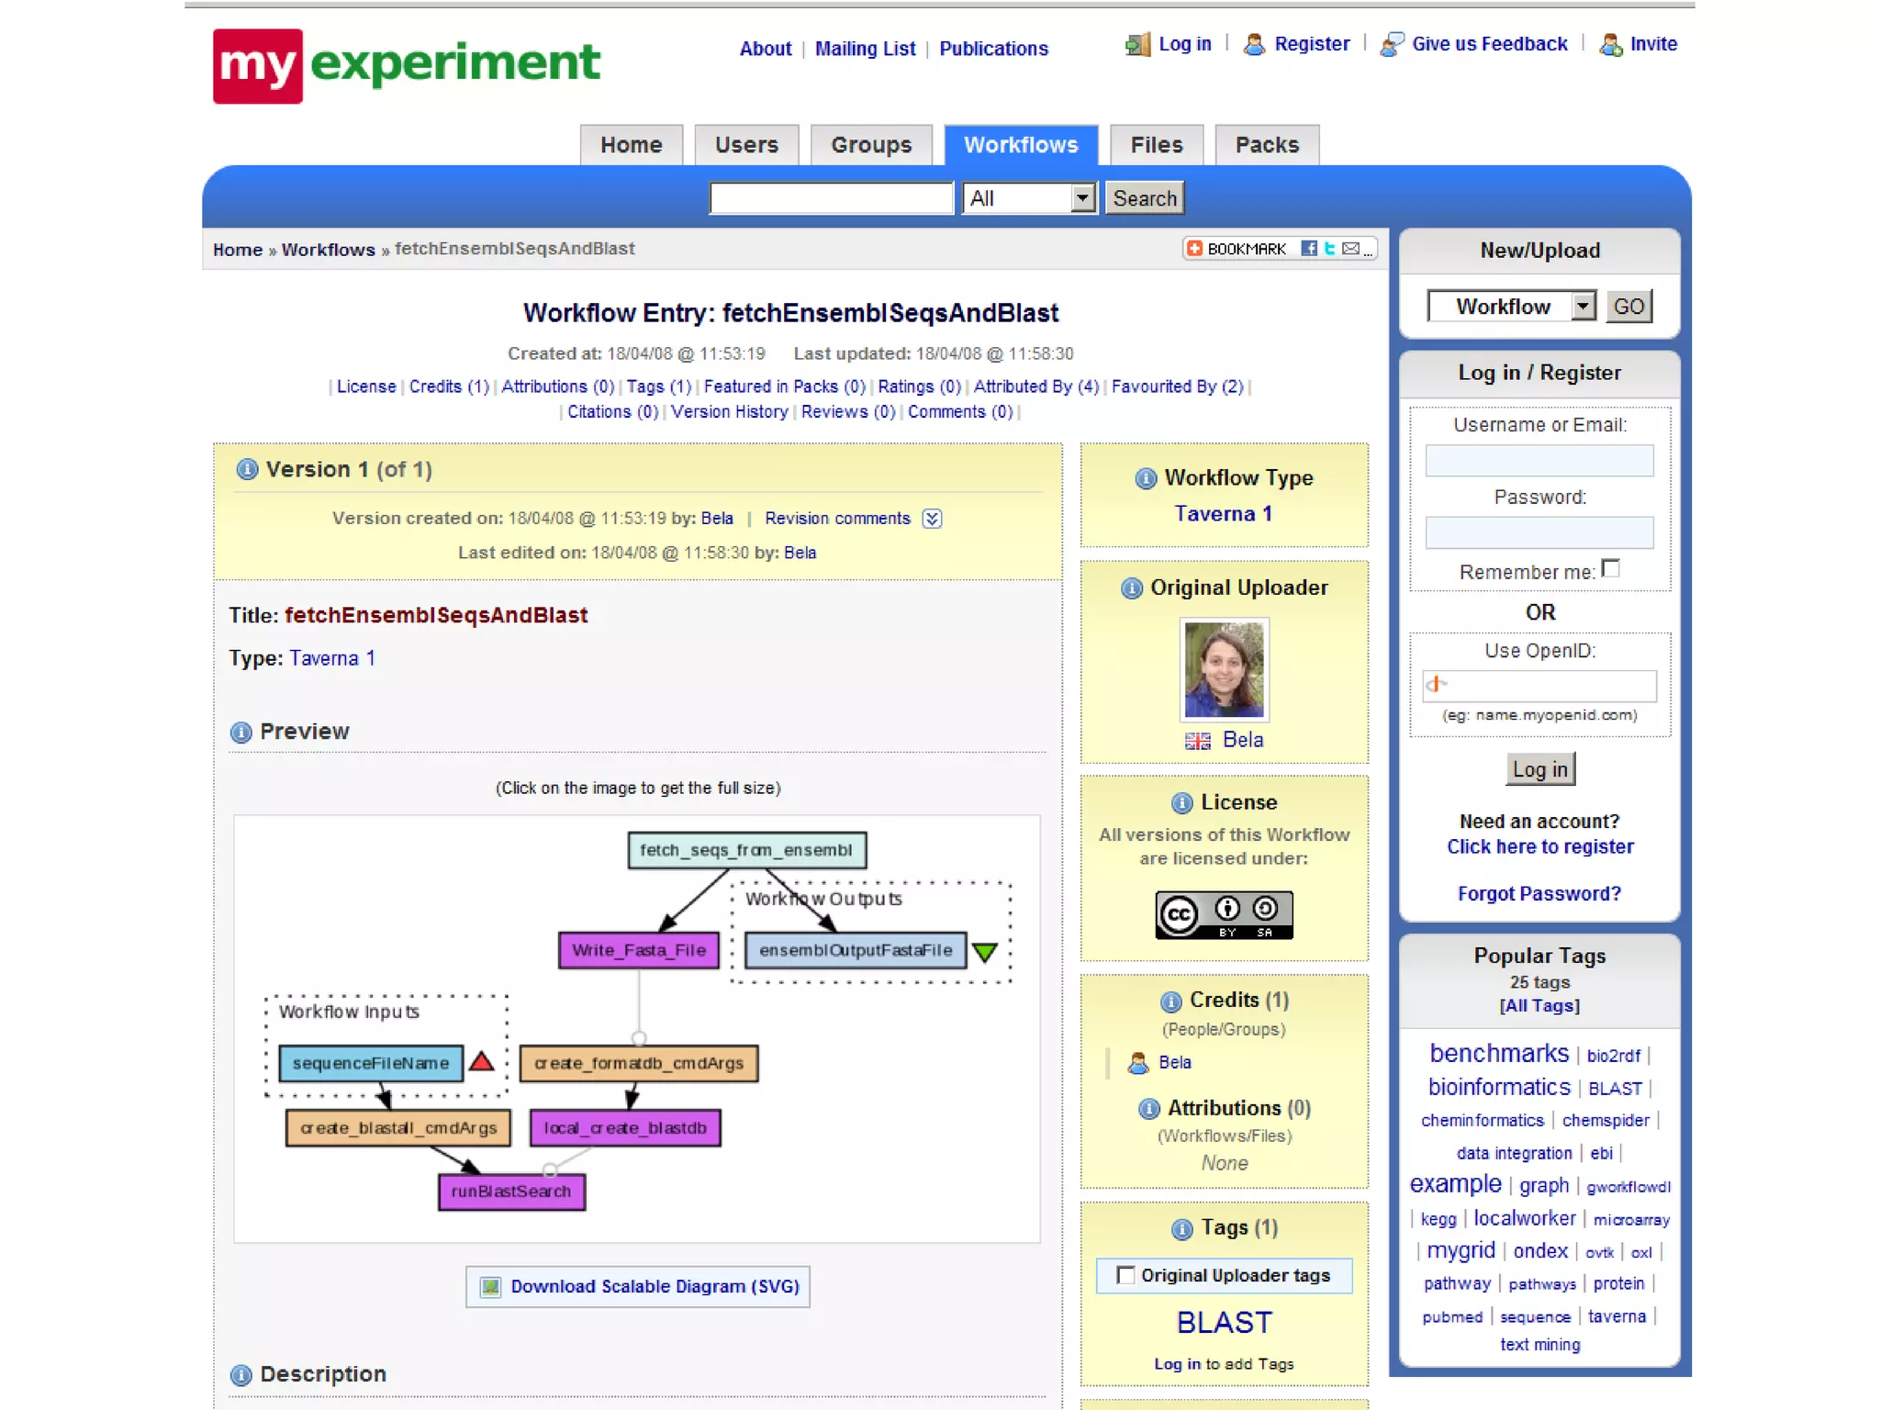Click info icon next to Workflow Type
Viewport: 1880px width, 1410px height.
[1145, 478]
